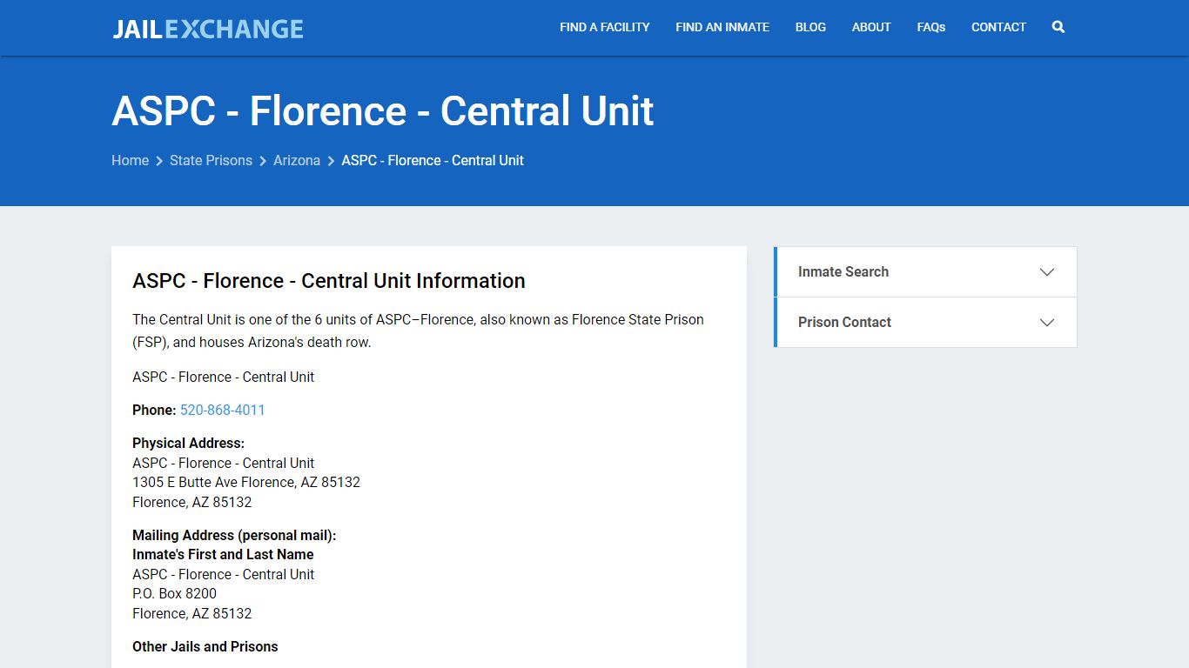Click address line 1305 E Butte Ave
This screenshot has height=668, width=1189.
245,482
